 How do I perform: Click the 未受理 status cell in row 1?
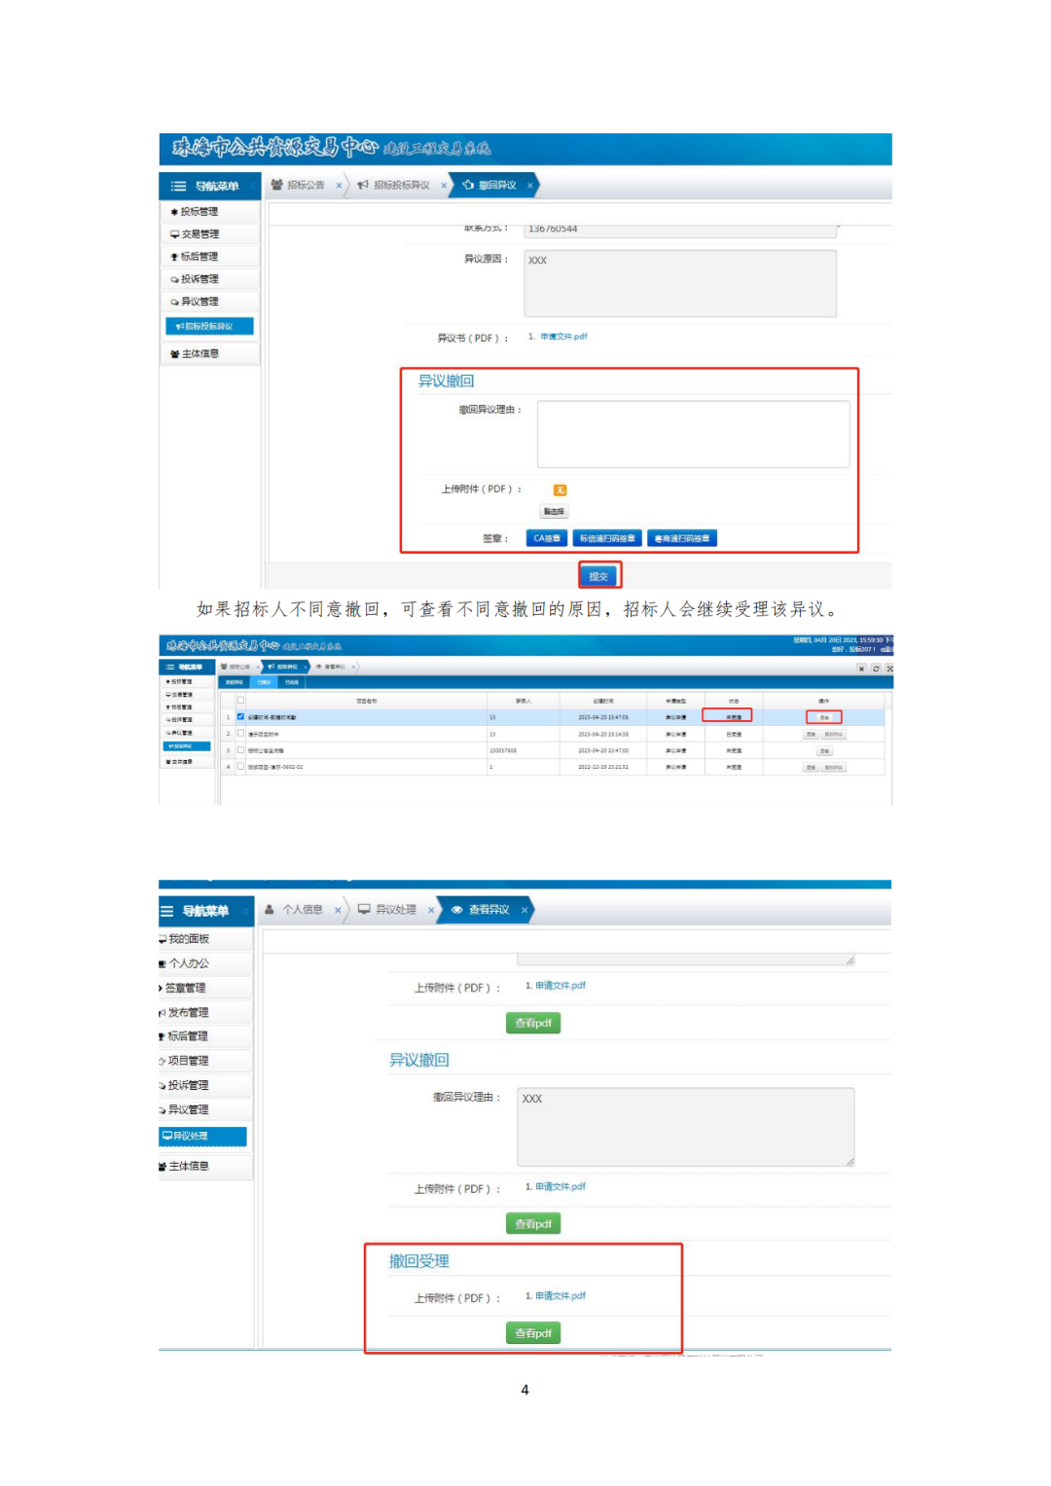pyautogui.click(x=734, y=717)
